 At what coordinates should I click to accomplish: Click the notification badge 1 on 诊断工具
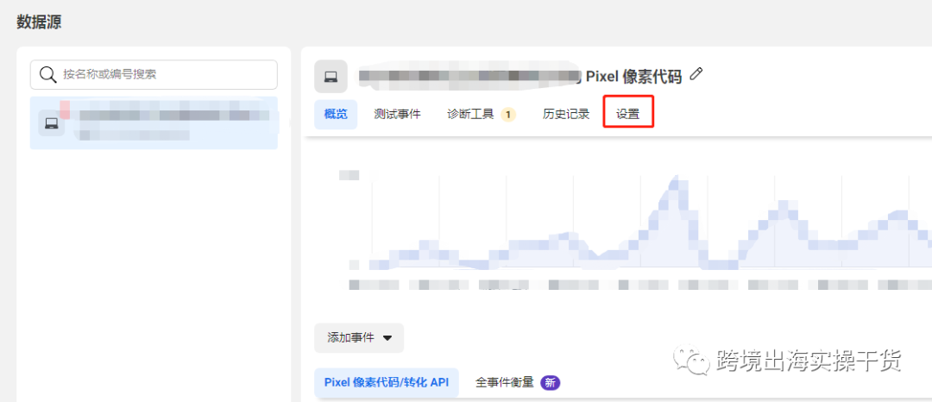pyautogui.click(x=509, y=115)
